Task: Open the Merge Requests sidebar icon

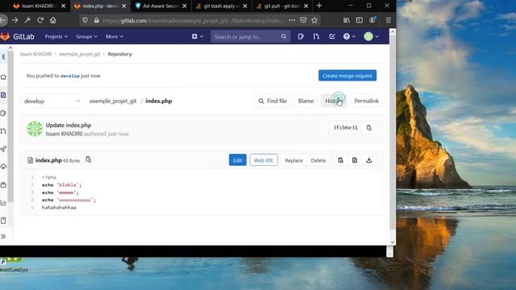Action: 3,130
